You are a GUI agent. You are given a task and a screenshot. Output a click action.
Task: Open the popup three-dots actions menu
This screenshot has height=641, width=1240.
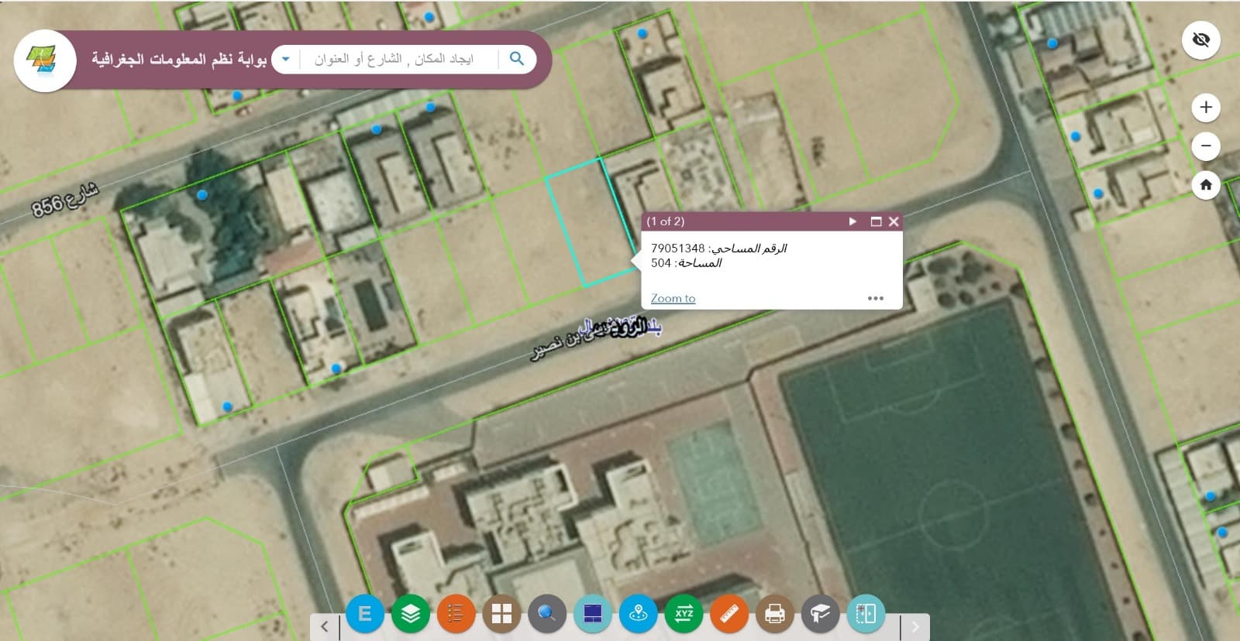click(x=875, y=298)
